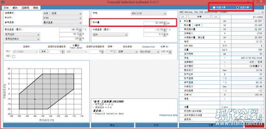Screen dimensions: 266x129
Task: Click the 制冷量 input field (20.000 kW)
Action: [153, 23]
